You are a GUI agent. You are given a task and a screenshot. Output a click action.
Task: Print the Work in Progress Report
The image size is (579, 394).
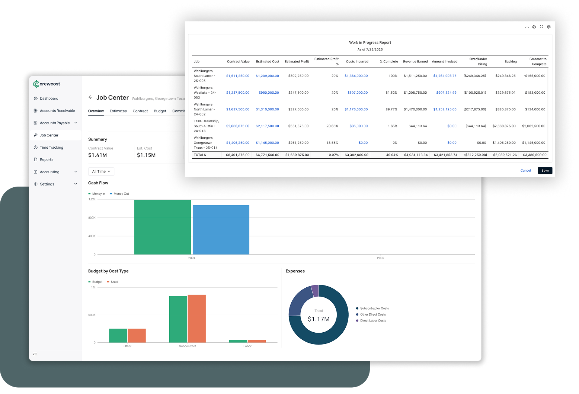534,27
